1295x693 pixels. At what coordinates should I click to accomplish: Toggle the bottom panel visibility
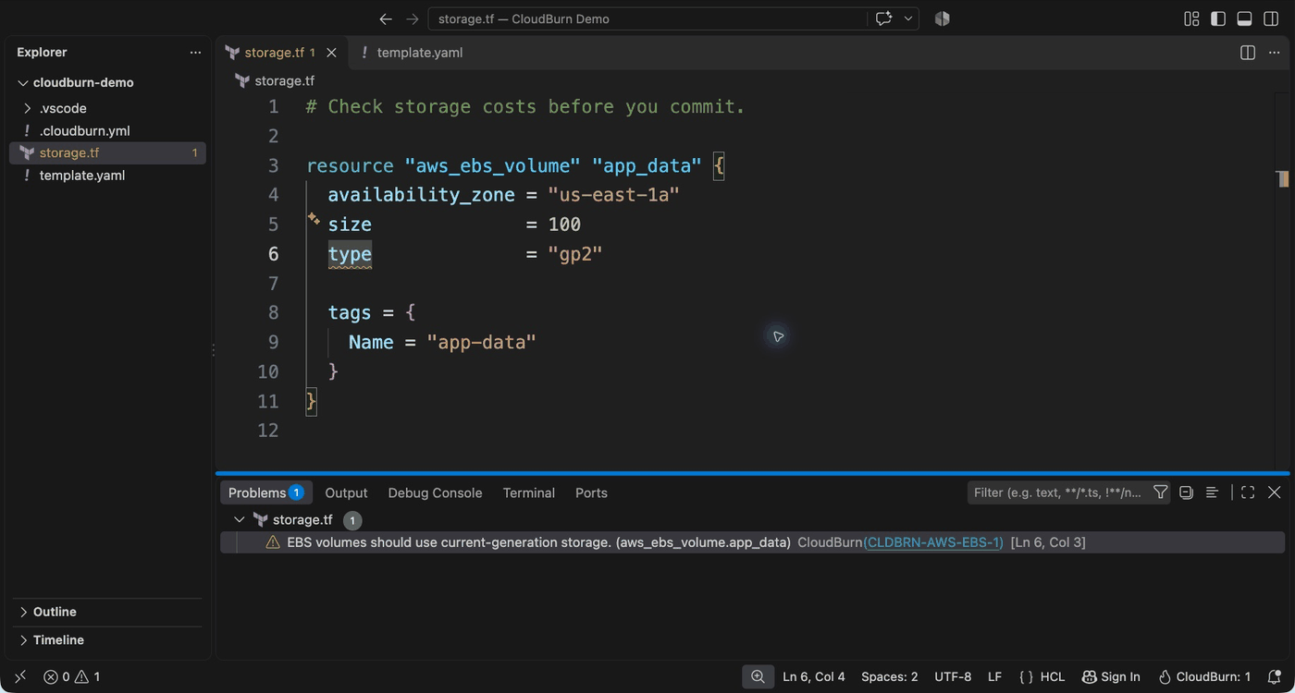coord(1245,18)
